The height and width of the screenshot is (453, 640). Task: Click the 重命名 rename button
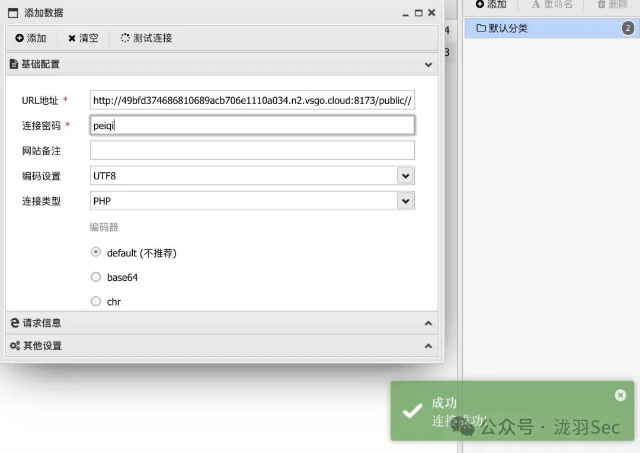click(x=551, y=4)
